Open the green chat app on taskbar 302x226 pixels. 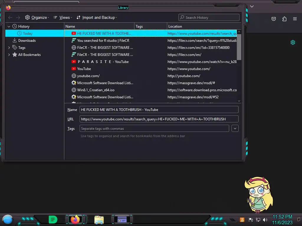(53, 220)
